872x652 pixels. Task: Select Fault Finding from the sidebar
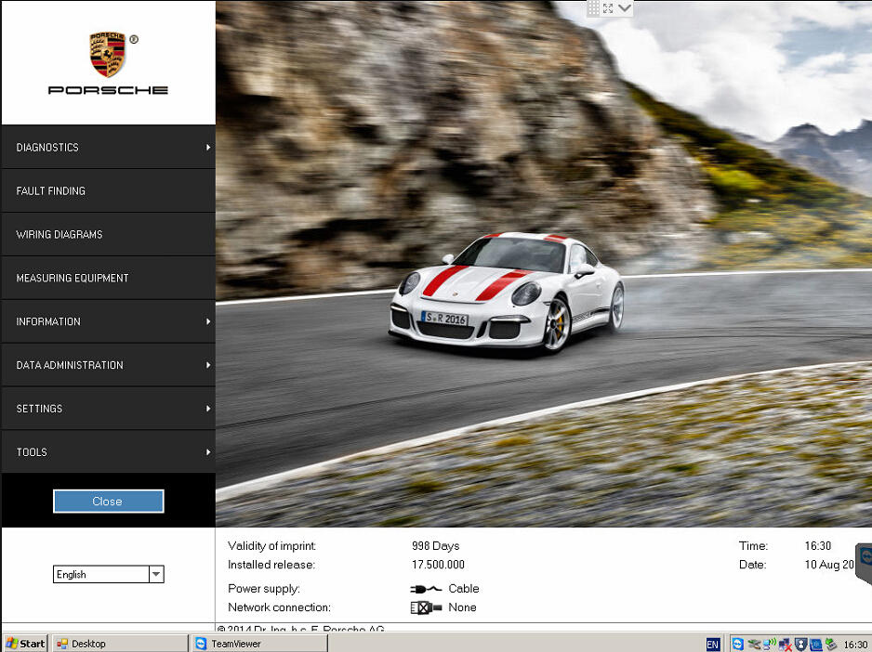[x=51, y=191]
